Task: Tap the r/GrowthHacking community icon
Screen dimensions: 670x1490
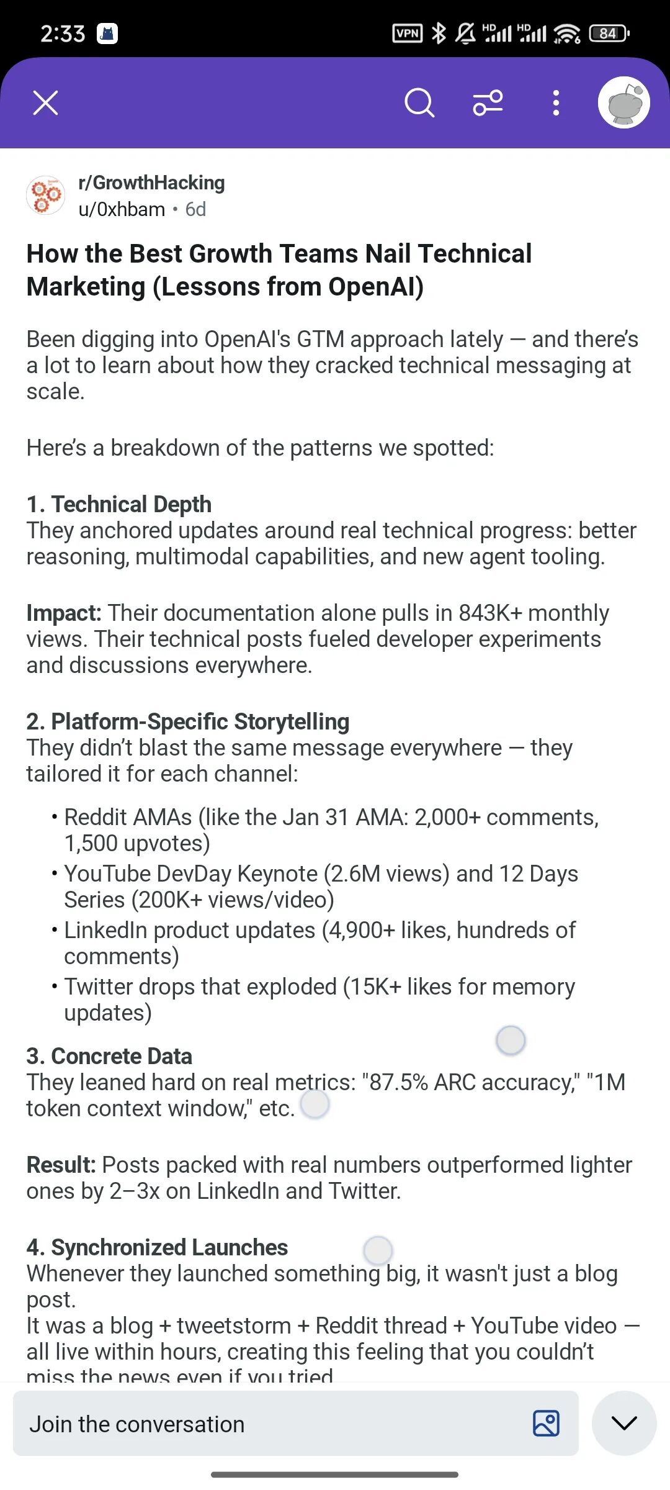Action: pos(45,195)
